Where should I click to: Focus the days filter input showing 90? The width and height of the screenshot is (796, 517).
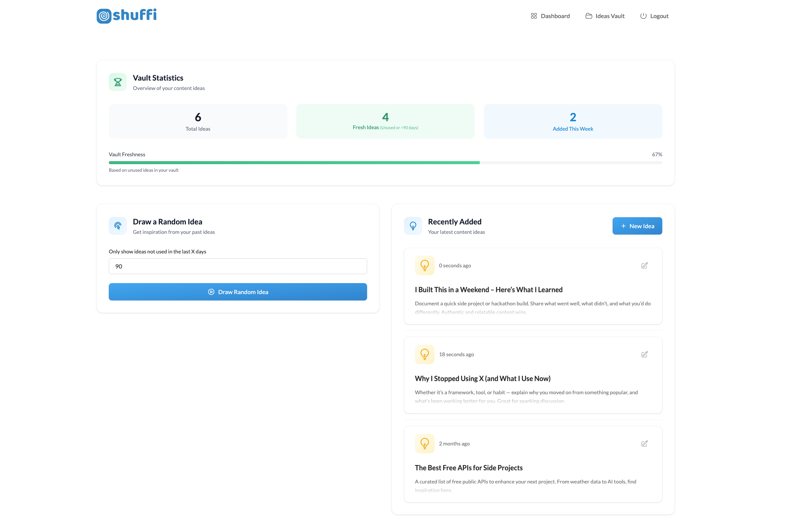[238, 266]
